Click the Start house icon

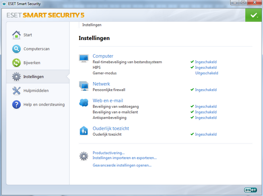pyautogui.click(x=16, y=35)
